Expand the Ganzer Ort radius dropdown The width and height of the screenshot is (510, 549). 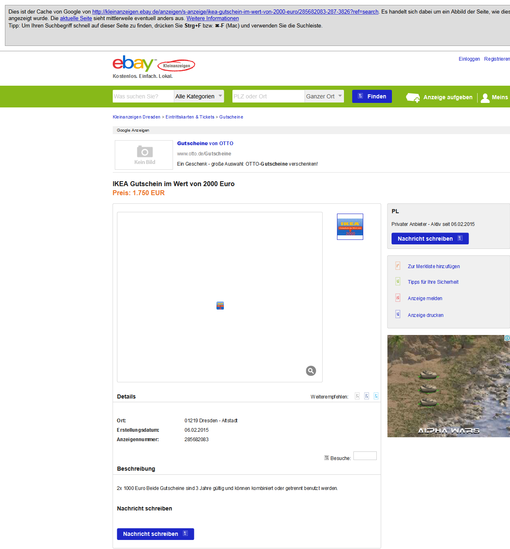tap(324, 96)
